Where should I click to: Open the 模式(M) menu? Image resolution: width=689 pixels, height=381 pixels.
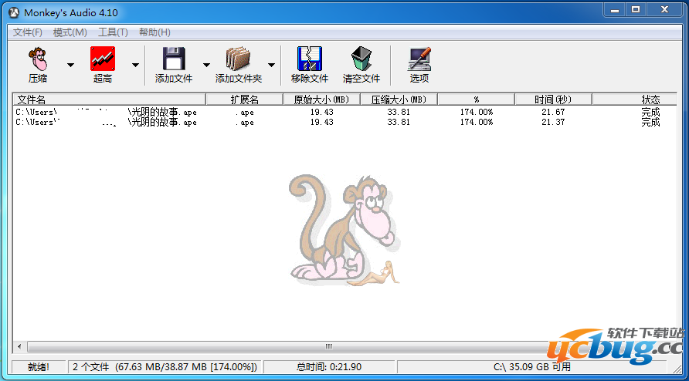70,32
